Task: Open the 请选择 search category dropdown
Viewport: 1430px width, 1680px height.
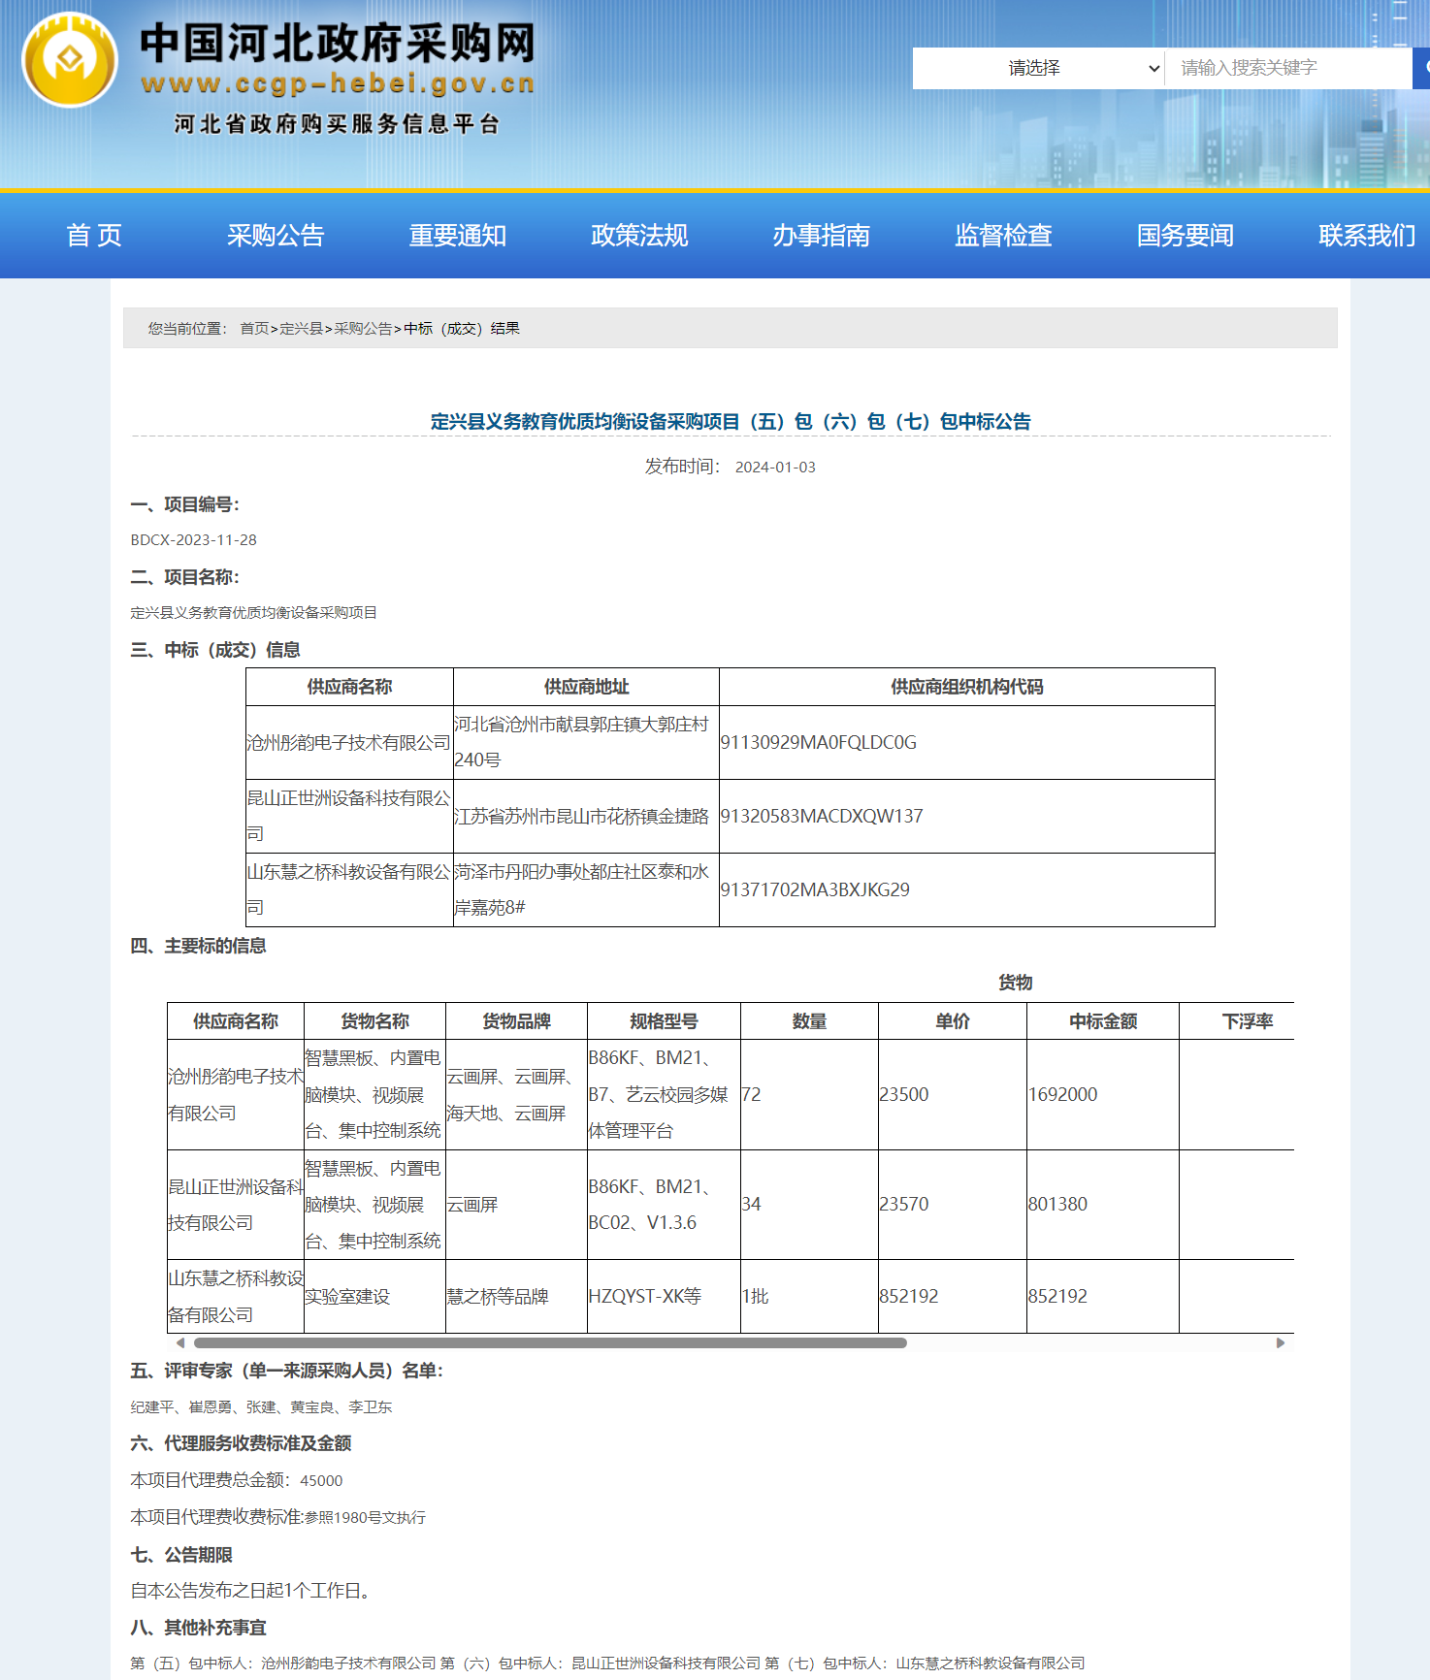Action: (1038, 68)
